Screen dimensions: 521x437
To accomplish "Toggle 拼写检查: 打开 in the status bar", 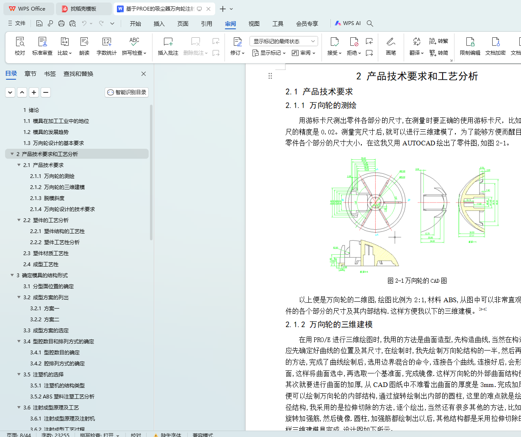I will 99,435.
